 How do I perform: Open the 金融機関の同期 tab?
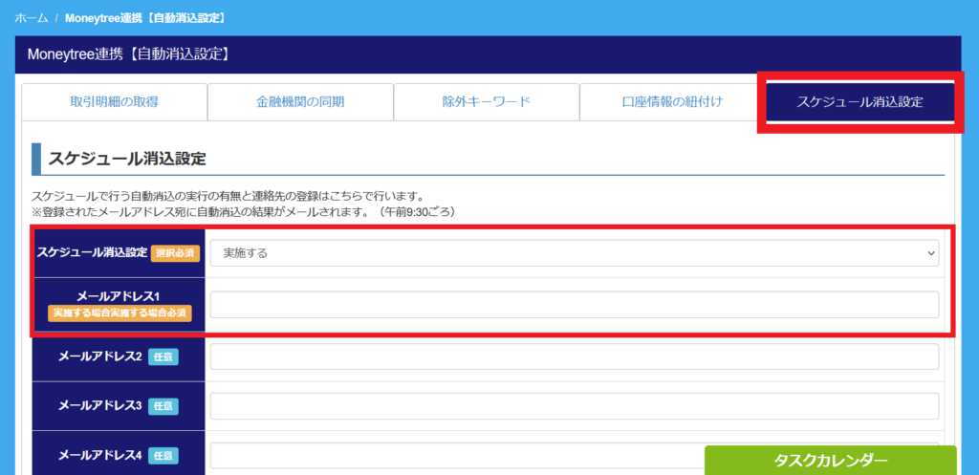300,101
